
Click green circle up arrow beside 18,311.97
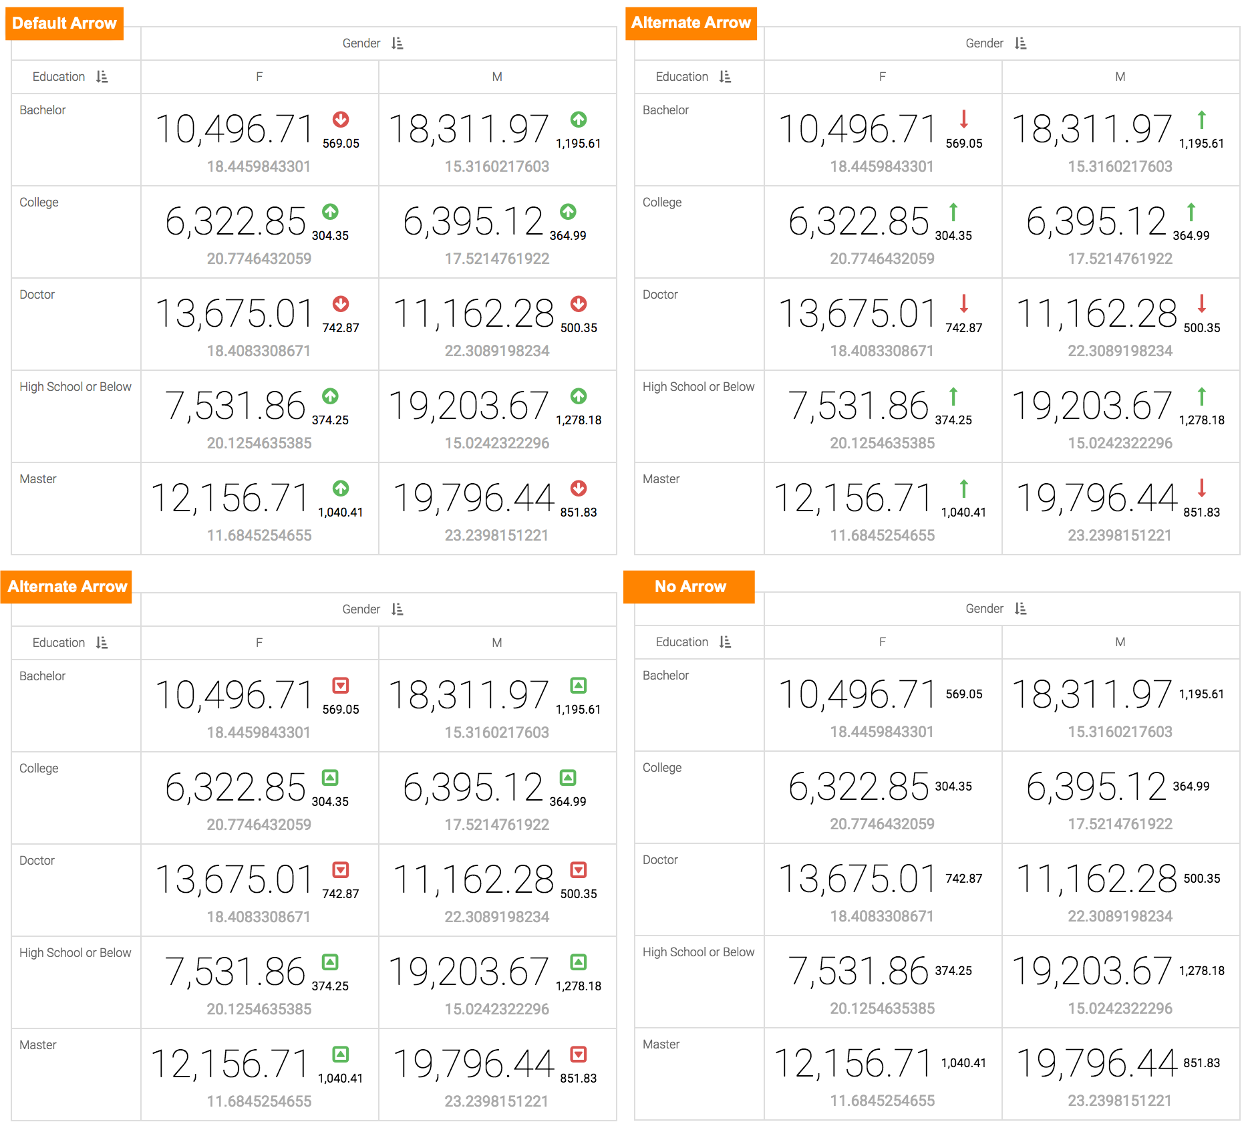579,120
